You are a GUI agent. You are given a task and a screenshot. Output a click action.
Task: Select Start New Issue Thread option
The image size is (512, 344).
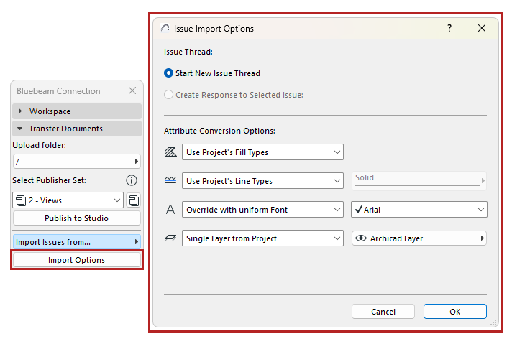tap(169, 73)
